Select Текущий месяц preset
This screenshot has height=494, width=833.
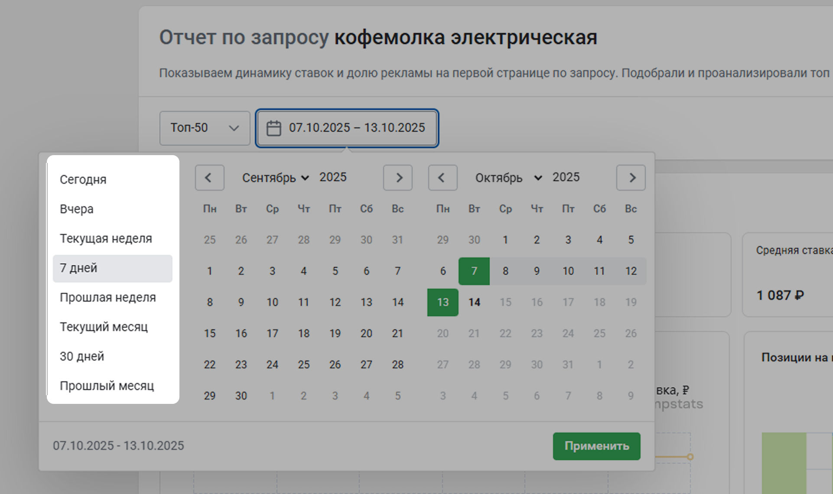(x=104, y=327)
